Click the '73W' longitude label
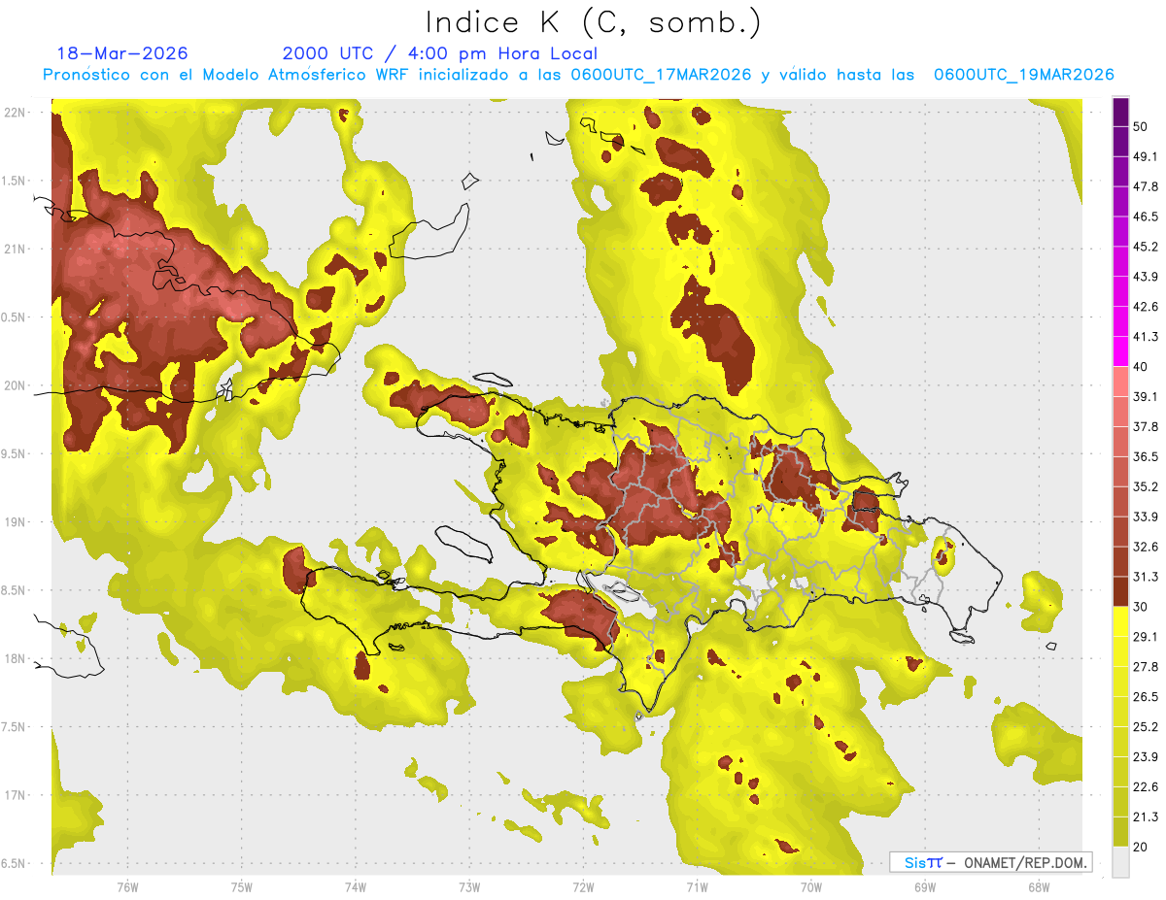Image resolution: width=1166 pixels, height=900 pixels. pyautogui.click(x=469, y=887)
